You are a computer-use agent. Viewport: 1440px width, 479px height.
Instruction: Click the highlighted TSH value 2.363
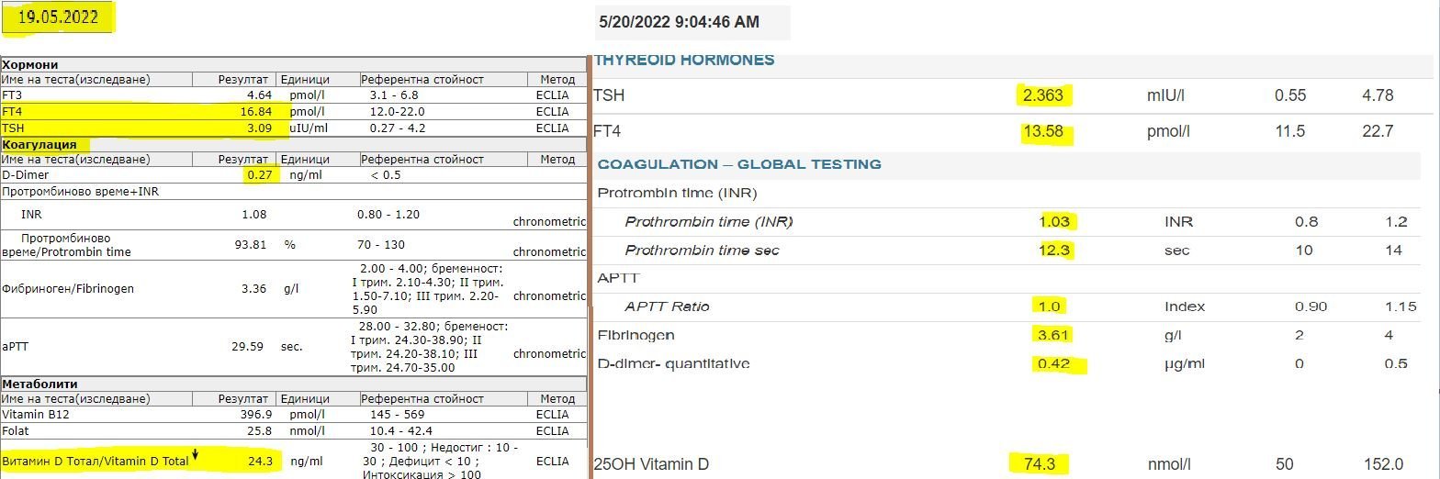pos(1045,95)
